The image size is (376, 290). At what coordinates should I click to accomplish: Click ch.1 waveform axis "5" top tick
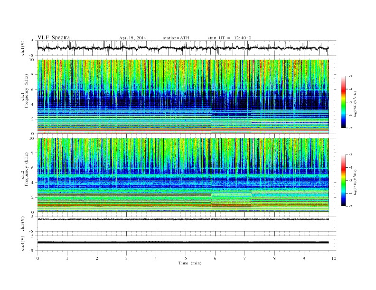pos(33,41)
